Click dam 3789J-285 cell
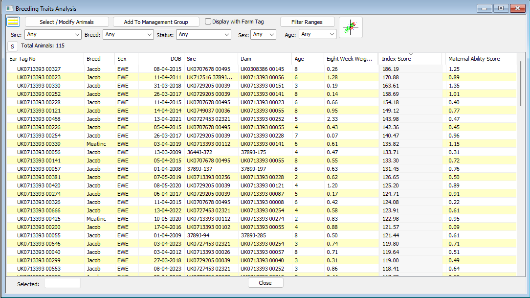Image resolution: width=530 pixels, height=298 pixels. tap(253, 235)
